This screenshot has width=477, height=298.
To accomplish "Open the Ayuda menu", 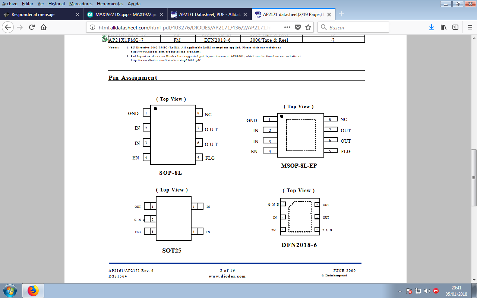I will [134, 4].
